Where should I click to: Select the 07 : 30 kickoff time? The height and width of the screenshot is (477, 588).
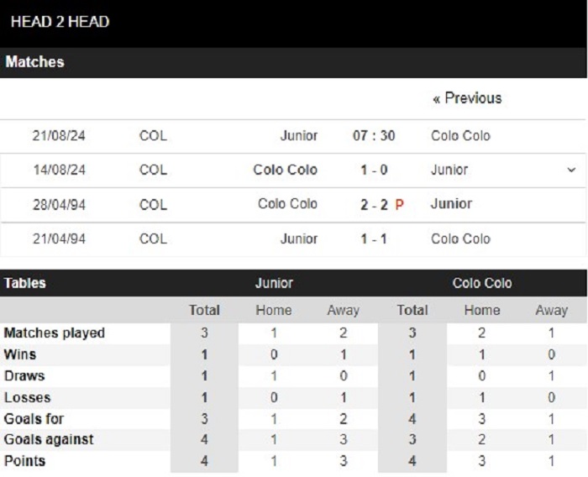(x=374, y=135)
